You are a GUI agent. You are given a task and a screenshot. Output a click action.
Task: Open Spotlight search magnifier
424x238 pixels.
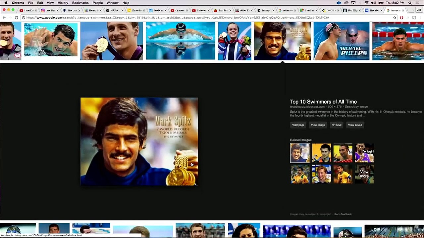pyautogui.click(x=410, y=3)
